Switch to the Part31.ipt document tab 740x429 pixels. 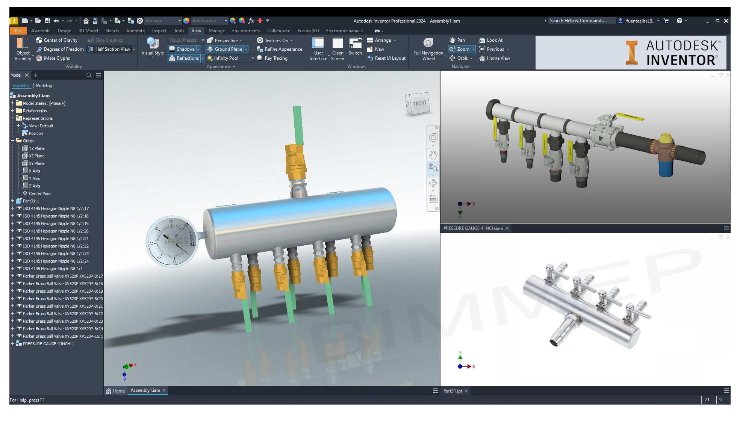point(452,391)
